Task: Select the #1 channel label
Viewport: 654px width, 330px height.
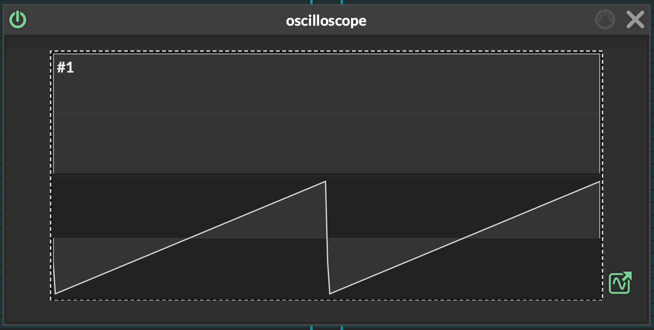Action: [65, 68]
